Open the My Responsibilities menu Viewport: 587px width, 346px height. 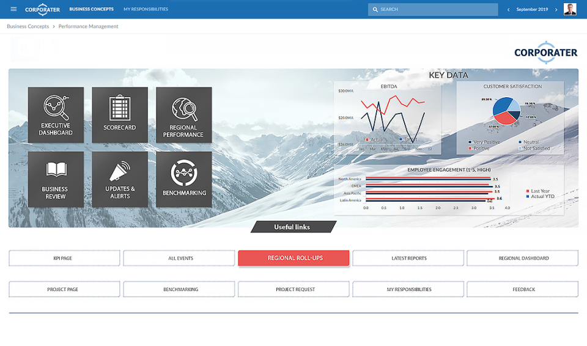pos(146,9)
